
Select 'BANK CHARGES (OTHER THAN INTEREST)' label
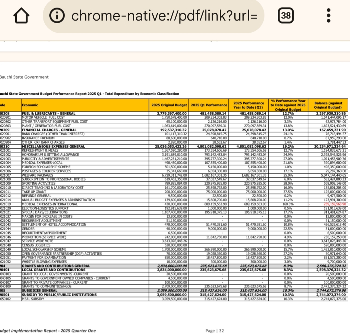(53, 134)
